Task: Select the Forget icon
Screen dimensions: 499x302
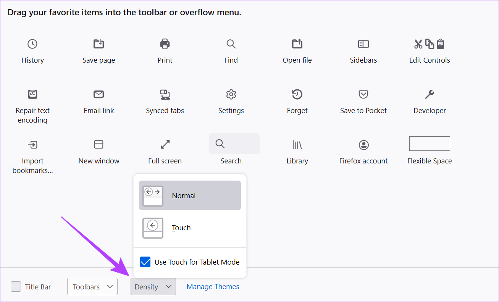Action: [297, 94]
